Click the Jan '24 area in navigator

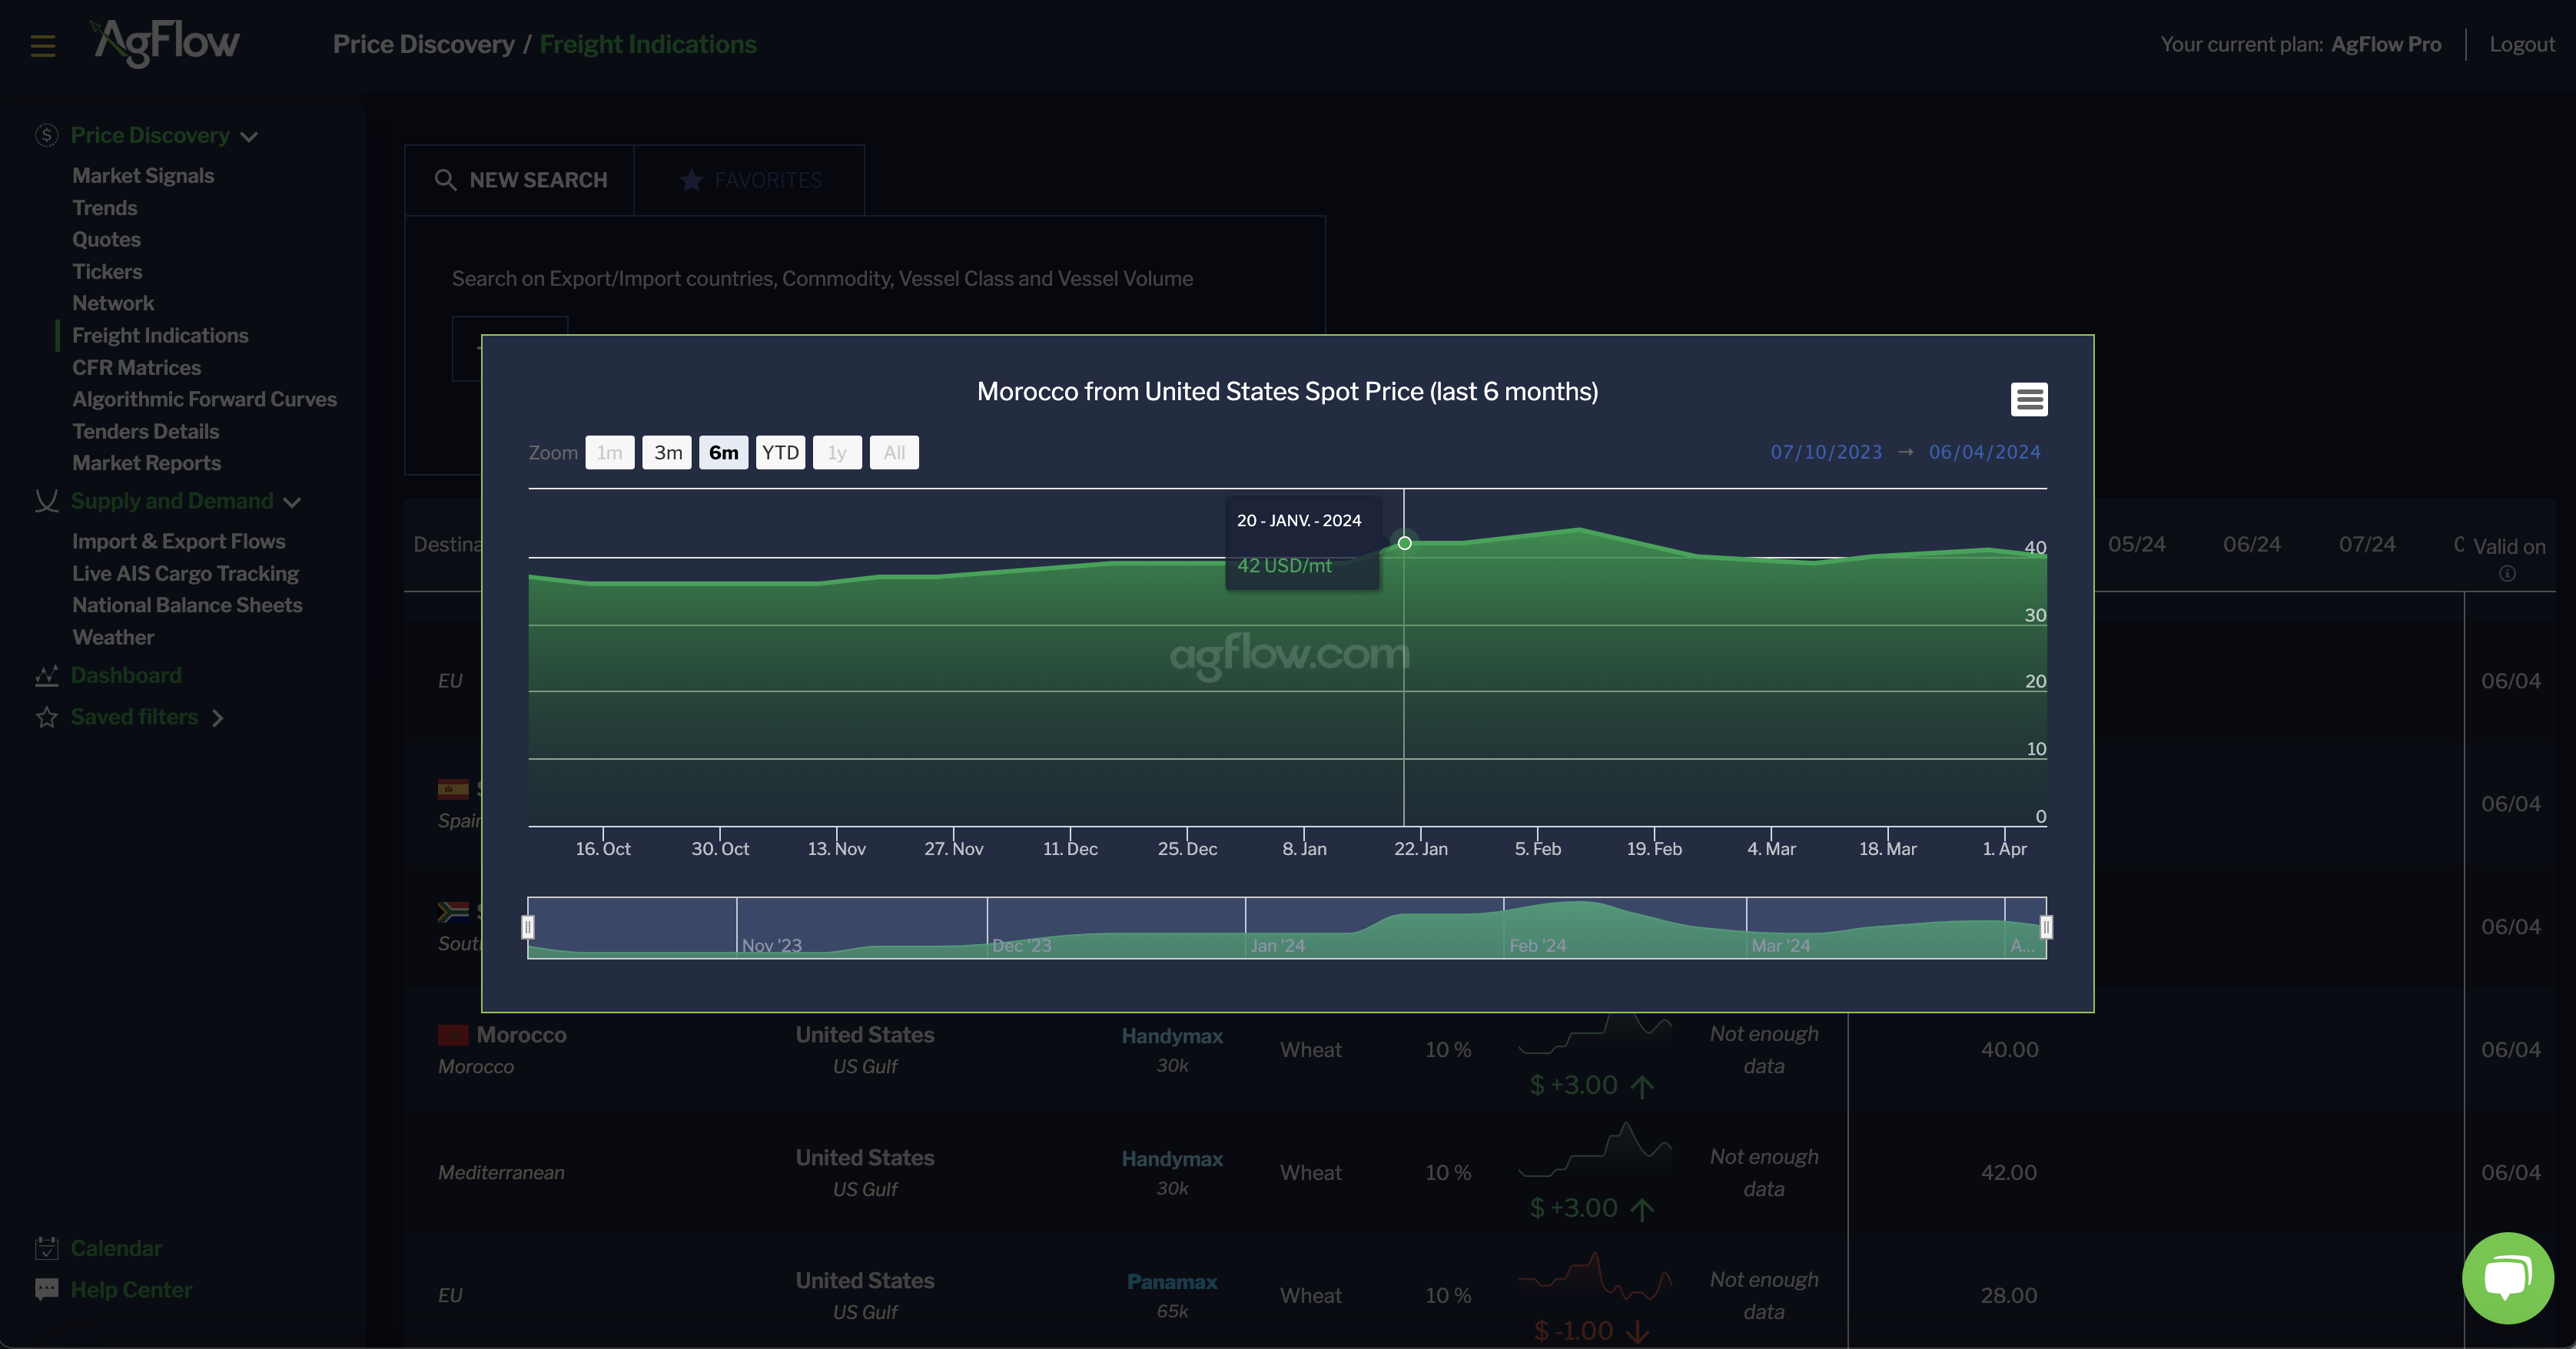coord(1374,928)
